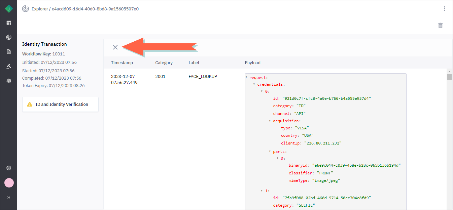Click the payload scrollbar thumb
The image size is (453, 210).
[x=449, y=77]
